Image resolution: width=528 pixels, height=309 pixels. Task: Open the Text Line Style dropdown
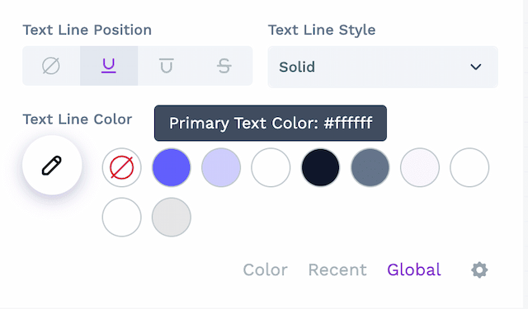coord(383,67)
